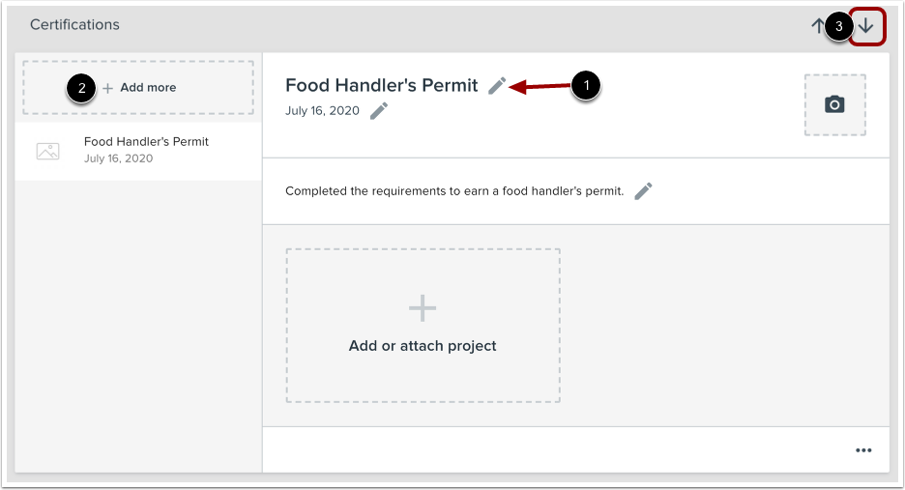Open the three-dot more options menu
The width and height of the screenshot is (905, 490).
863,450
